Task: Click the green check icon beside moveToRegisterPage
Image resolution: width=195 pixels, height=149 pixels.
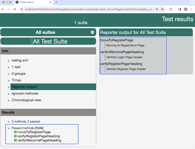Action: pos(15,132)
